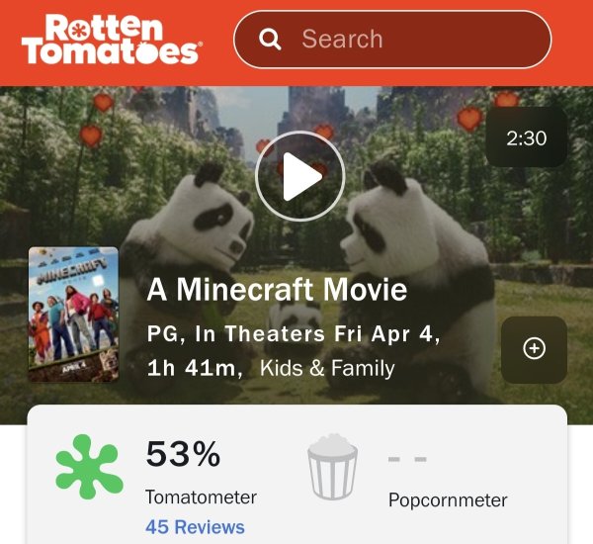Click the 53% Tomatometer score
This screenshot has height=544, width=593.
(x=183, y=454)
